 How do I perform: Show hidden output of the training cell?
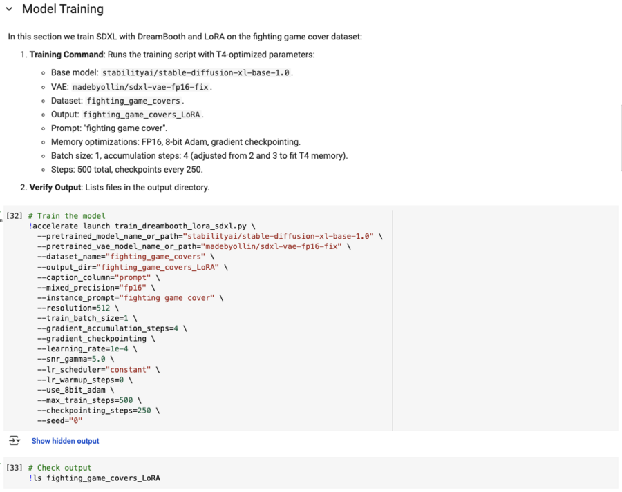pyautogui.click(x=65, y=441)
